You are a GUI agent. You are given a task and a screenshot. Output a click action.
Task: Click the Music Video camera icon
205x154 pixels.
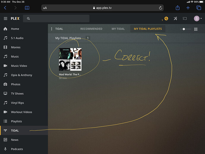[x=5, y=66]
